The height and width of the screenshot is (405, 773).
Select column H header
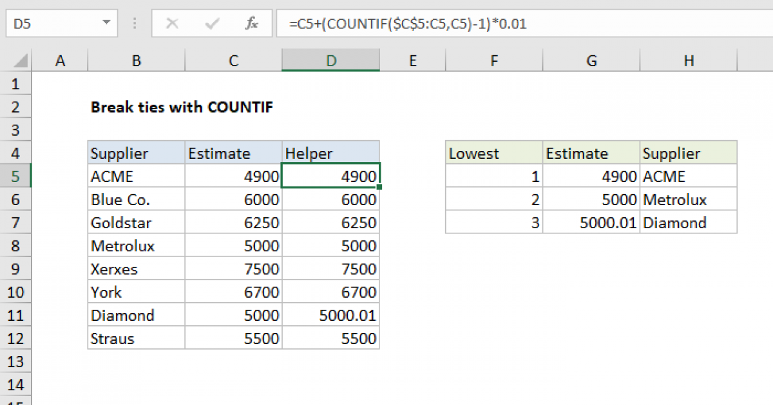click(x=689, y=61)
